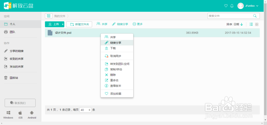The height and width of the screenshot is (125, 267).
Task: Click the 上传 upload button
Action: [x=53, y=24]
